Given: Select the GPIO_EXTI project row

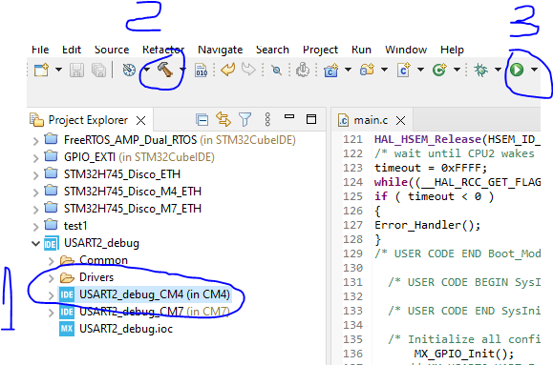Looking at the screenshot, I should 129,156.
